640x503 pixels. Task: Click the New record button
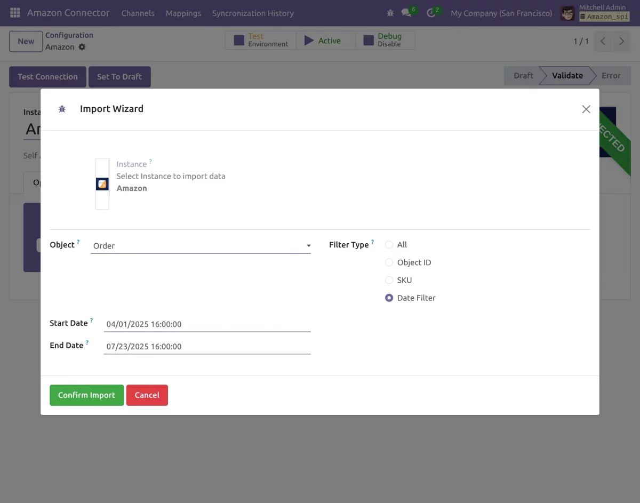(26, 41)
